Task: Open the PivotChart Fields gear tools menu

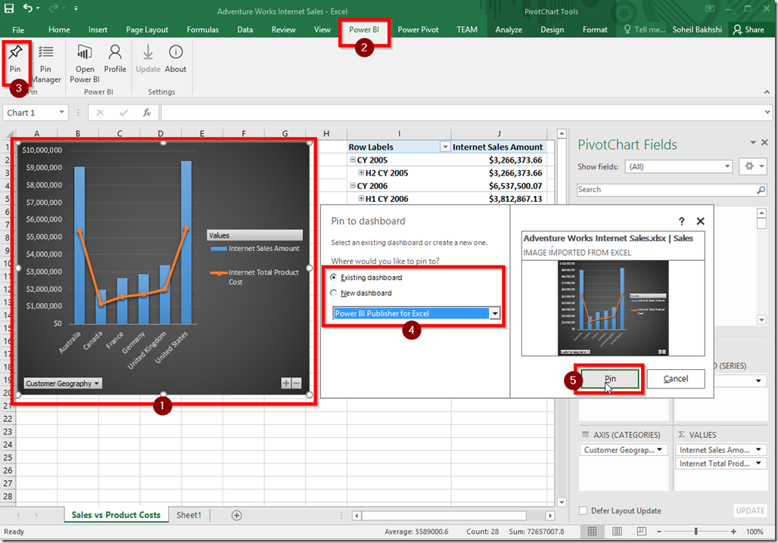Action: [753, 166]
